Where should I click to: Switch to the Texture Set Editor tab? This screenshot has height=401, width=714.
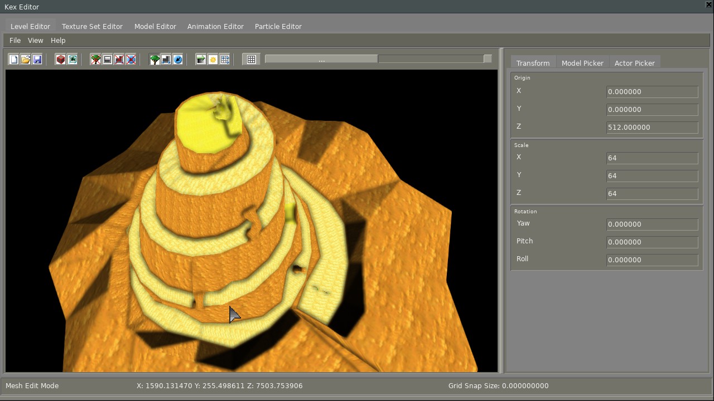coord(92,27)
